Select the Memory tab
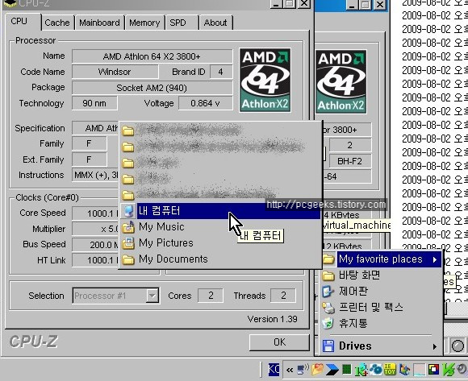Screen dimensions: 468x381 (x=144, y=23)
